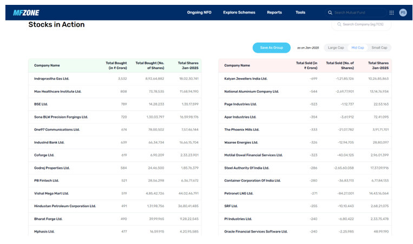Click the 3,532 bought value
This screenshot has width=413, height=244.
click(122, 78)
